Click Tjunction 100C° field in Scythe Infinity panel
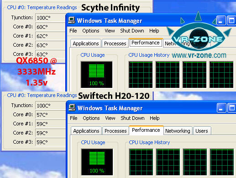The width and height of the screenshot is (236, 178). pos(50,17)
